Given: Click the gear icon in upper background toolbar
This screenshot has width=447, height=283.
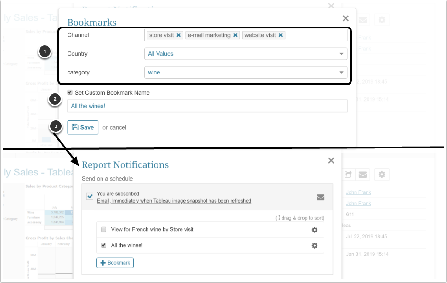Looking at the screenshot, I should 382,20.
